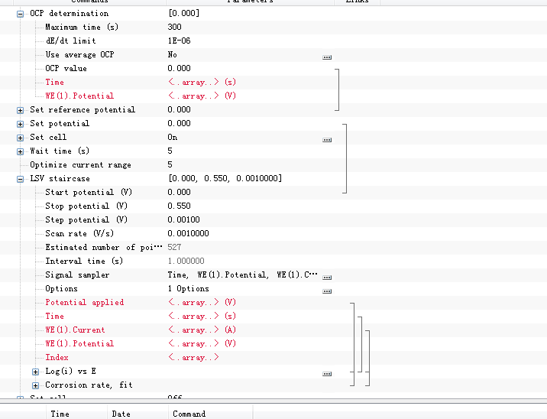This screenshot has height=419, width=547.
Task: Expand the Corrosion rate, fit node
Action: tap(36, 385)
